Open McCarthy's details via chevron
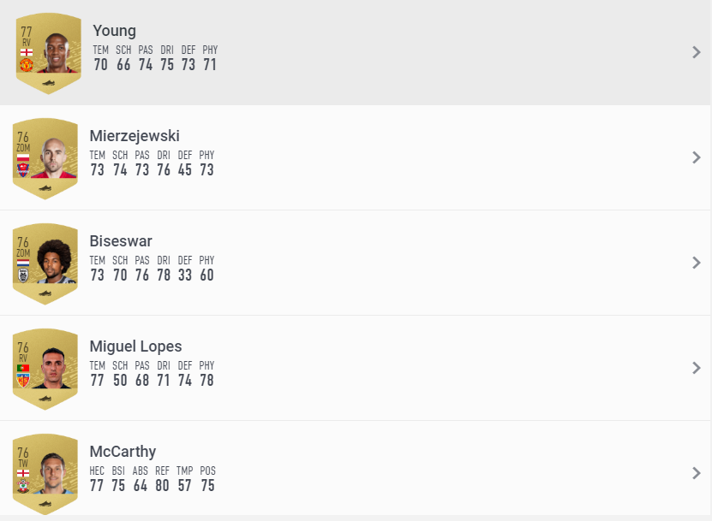This screenshot has width=712, height=521. 697,473
